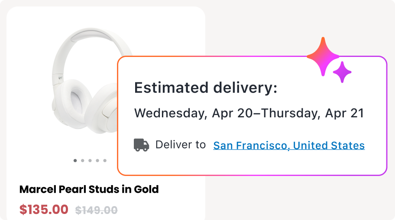Click the small purple sparkle icon
The height and width of the screenshot is (220, 395).
(342, 72)
